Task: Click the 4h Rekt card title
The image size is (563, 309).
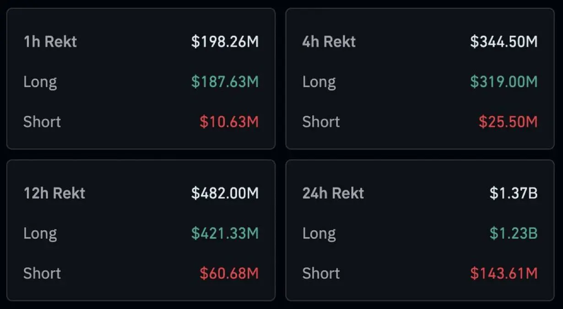Action: click(329, 42)
